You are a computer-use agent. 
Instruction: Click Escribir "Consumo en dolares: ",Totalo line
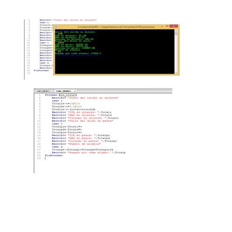(x=85, y=118)
